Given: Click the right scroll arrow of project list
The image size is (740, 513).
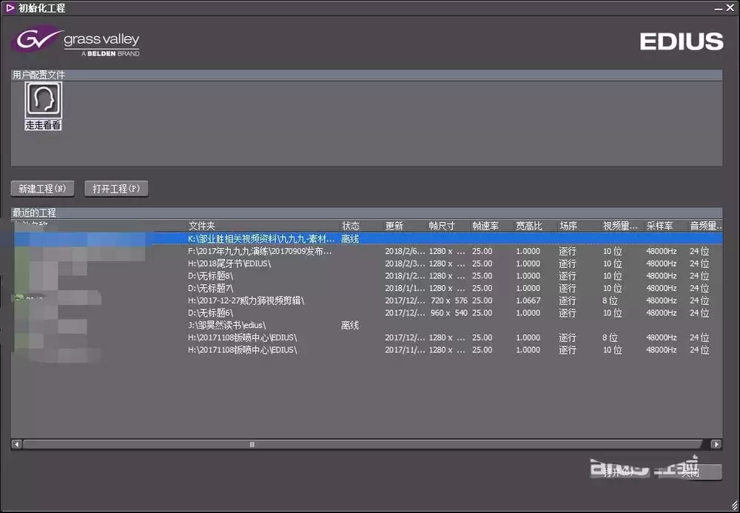Looking at the screenshot, I should click(x=716, y=444).
